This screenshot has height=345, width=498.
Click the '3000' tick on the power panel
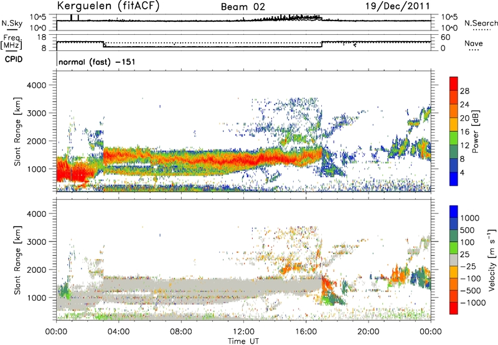[36, 113]
